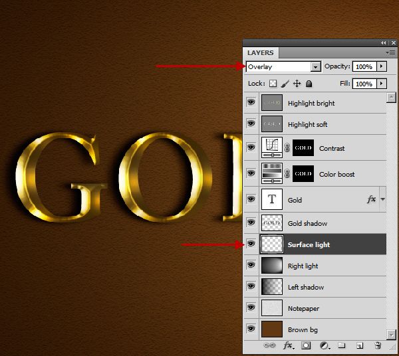The width and height of the screenshot is (399, 356).
Task: Select the Color boost layer name
Action: pos(336,174)
